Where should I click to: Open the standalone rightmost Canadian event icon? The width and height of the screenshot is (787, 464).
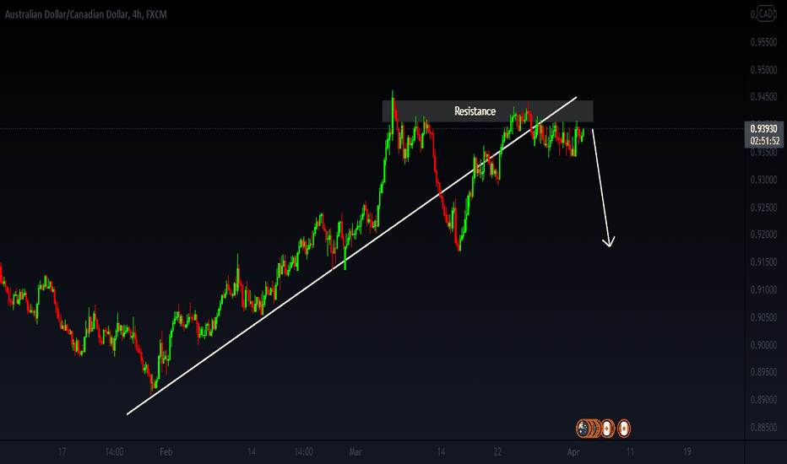click(x=624, y=429)
